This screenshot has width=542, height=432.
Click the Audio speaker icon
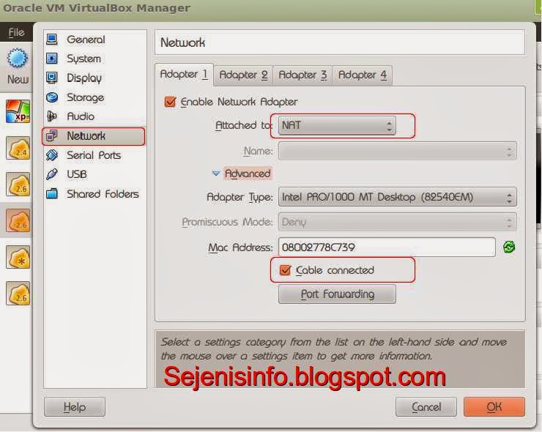click(x=52, y=116)
